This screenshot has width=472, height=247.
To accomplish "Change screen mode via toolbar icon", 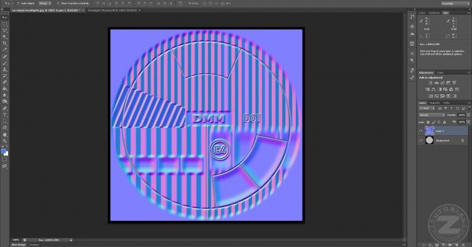I will point(5,166).
